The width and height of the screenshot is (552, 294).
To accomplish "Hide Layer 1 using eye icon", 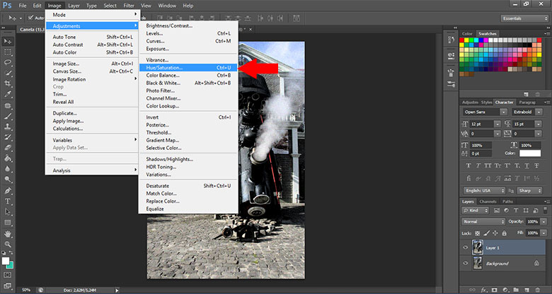I will click(x=464, y=248).
